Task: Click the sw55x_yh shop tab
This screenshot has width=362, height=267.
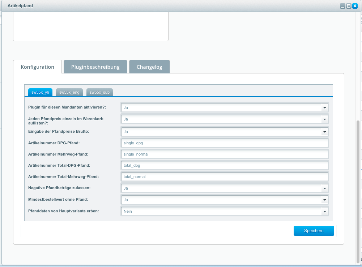Action: [x=40, y=92]
